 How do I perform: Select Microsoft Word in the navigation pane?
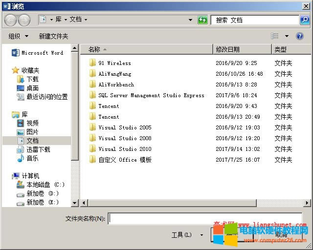[42, 53]
